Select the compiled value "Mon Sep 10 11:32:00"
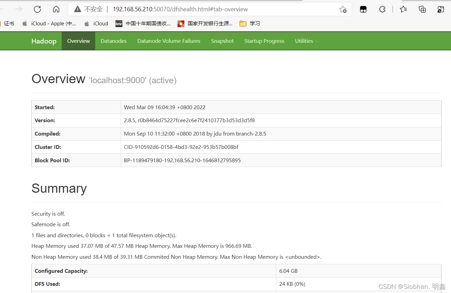Image resolution: width=451 pixels, height=293 pixels. [195, 134]
